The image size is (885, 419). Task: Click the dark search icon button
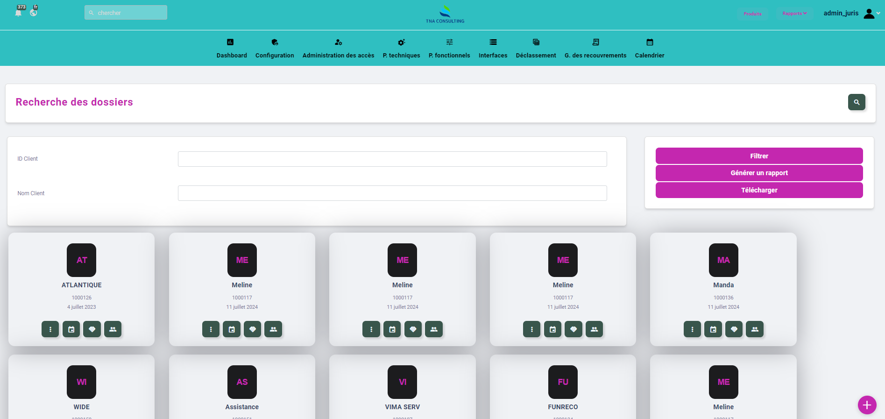[x=856, y=102]
